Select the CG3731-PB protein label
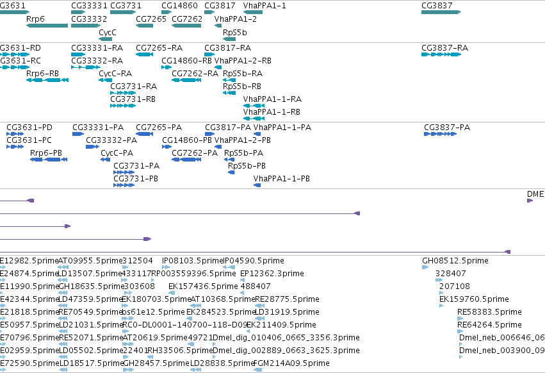545x373 pixels. click(x=136, y=179)
